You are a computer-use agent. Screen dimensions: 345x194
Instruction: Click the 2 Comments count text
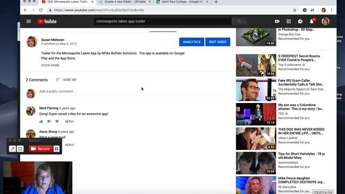click(x=37, y=80)
